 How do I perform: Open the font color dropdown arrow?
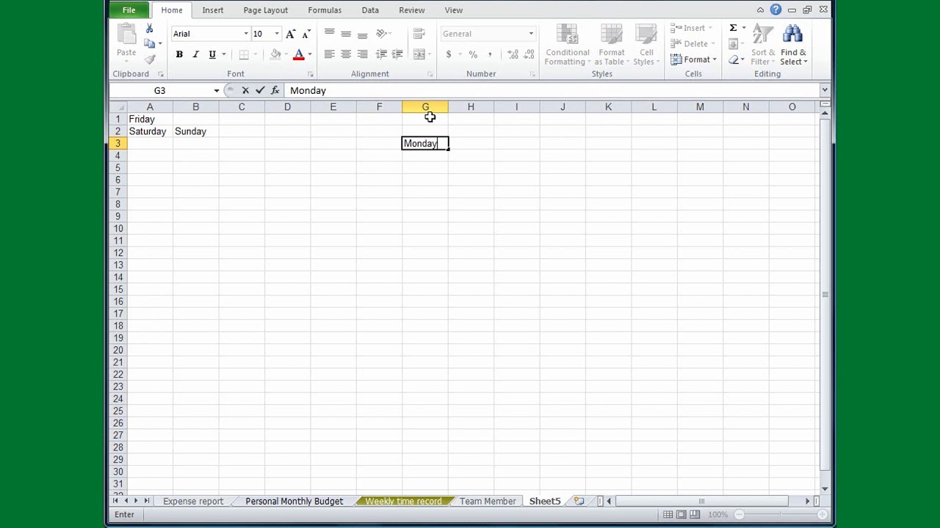point(309,54)
